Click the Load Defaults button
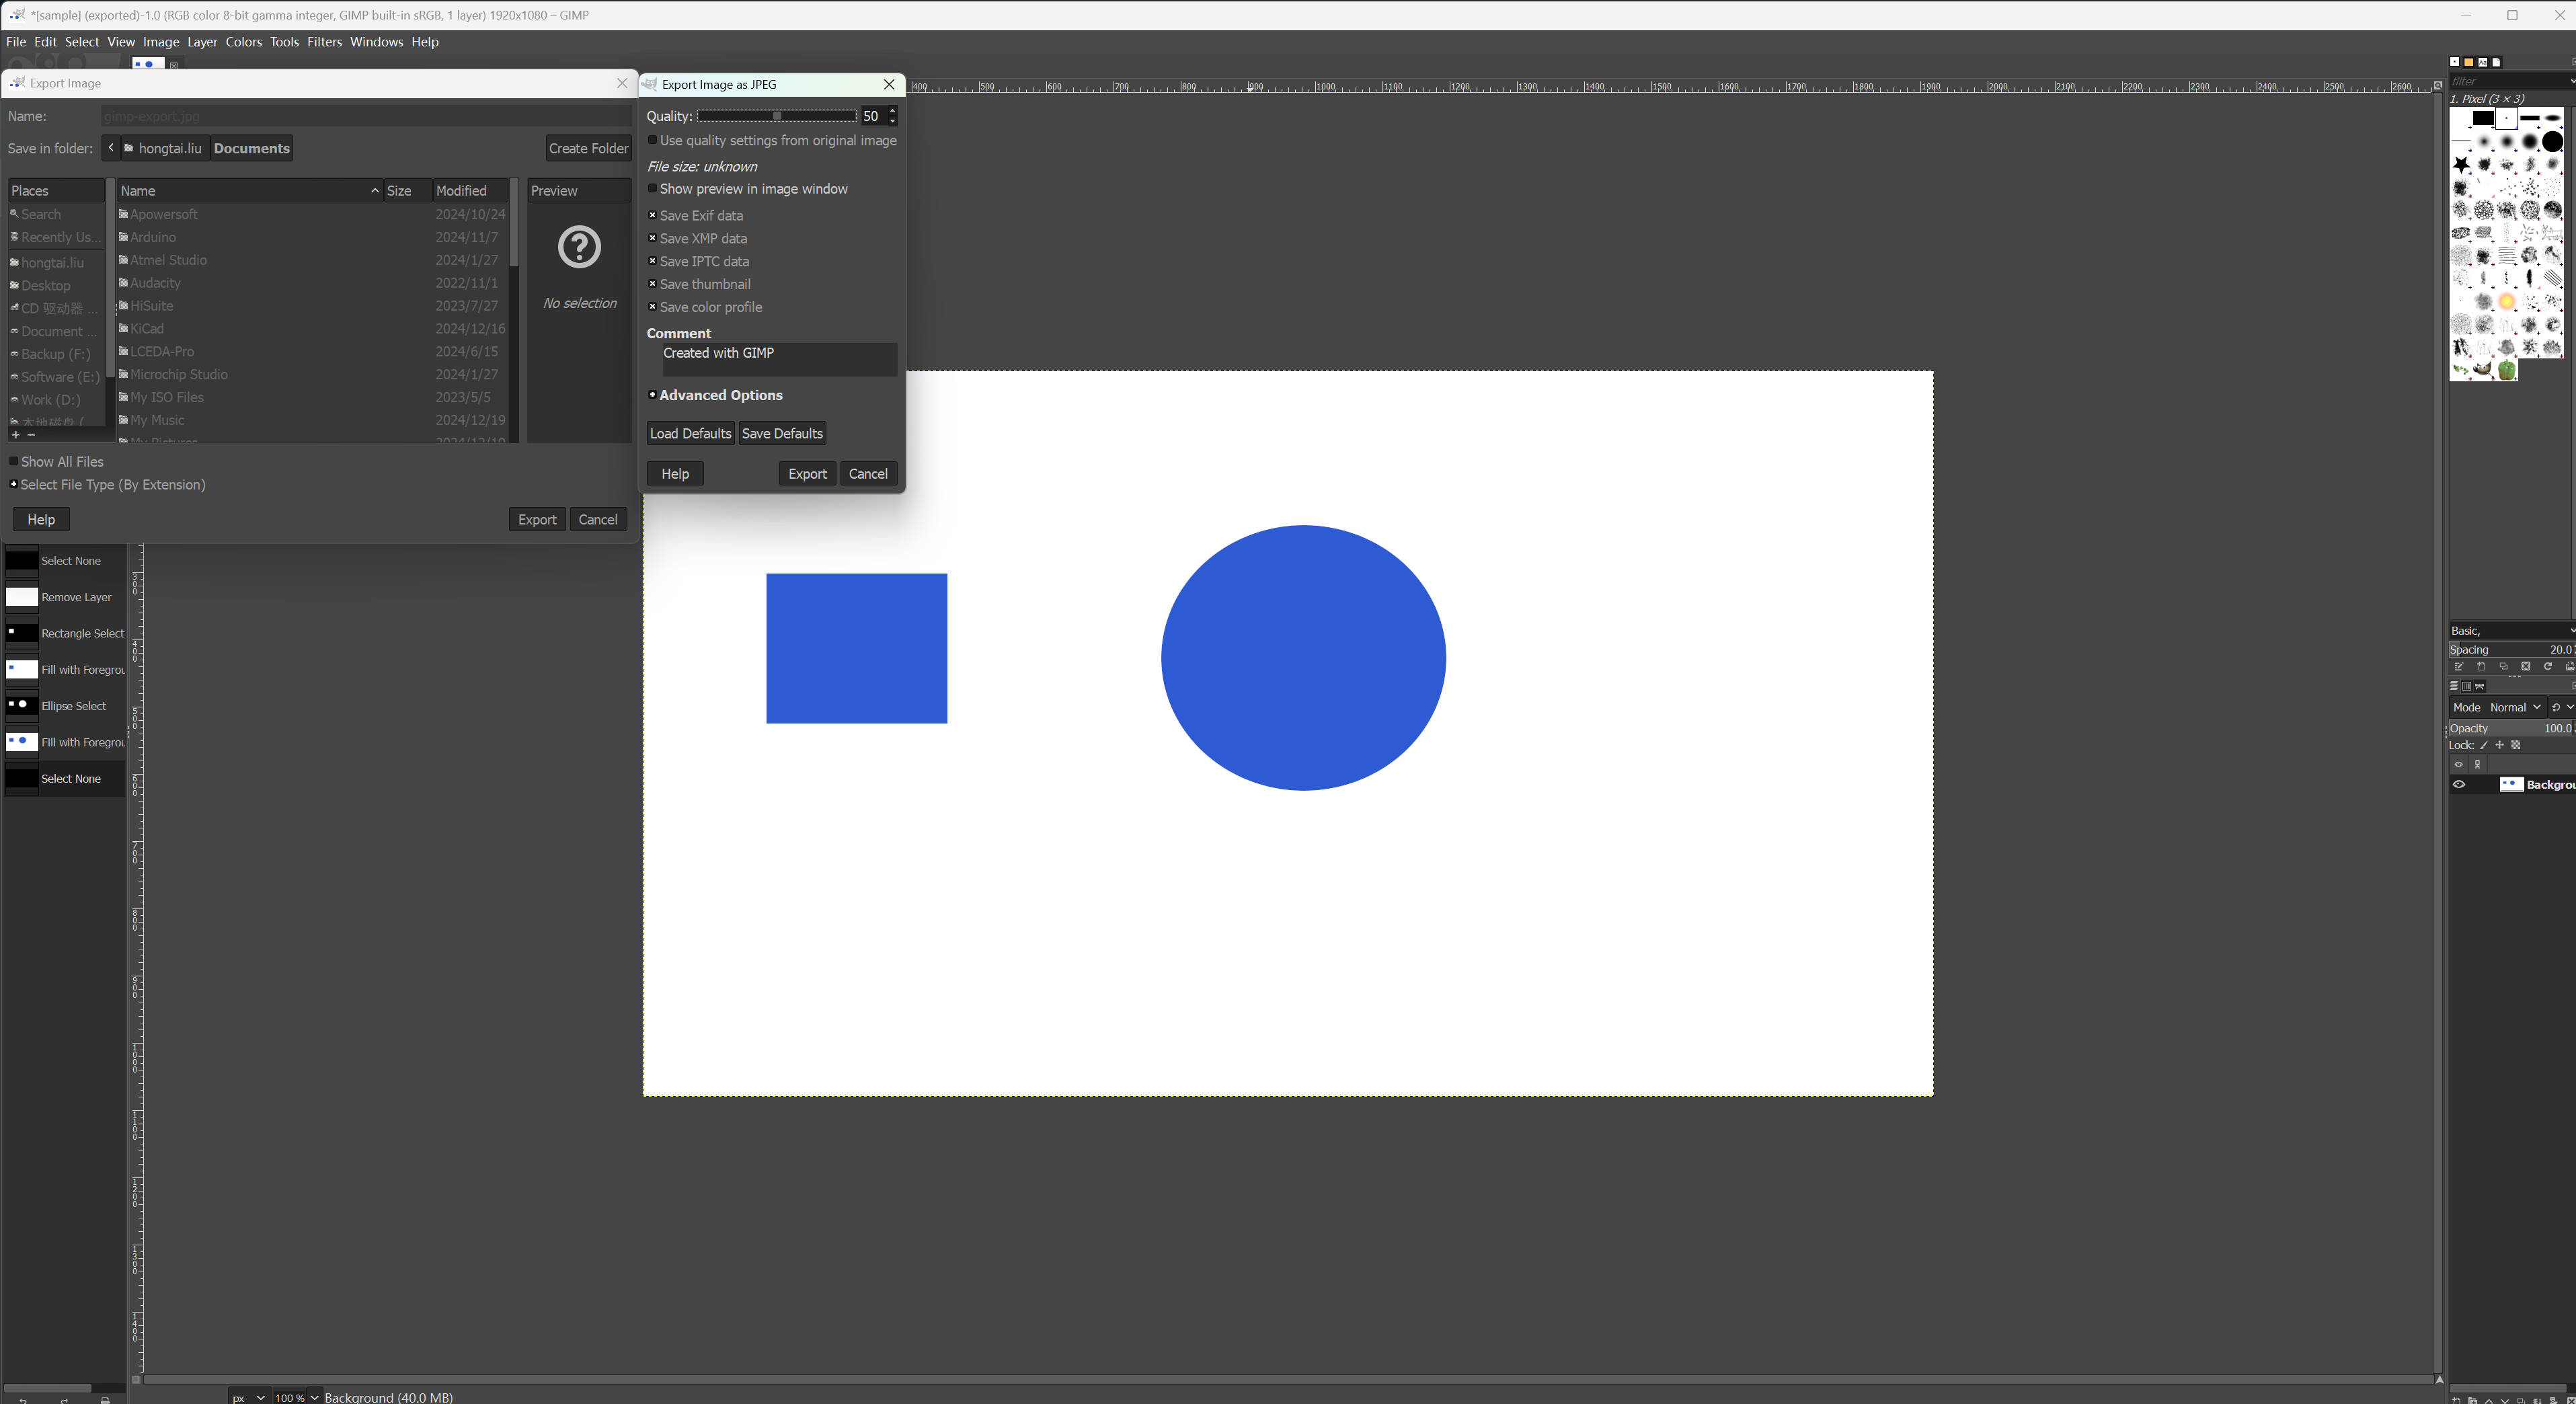Viewport: 2576px width, 1404px height. click(x=690, y=434)
